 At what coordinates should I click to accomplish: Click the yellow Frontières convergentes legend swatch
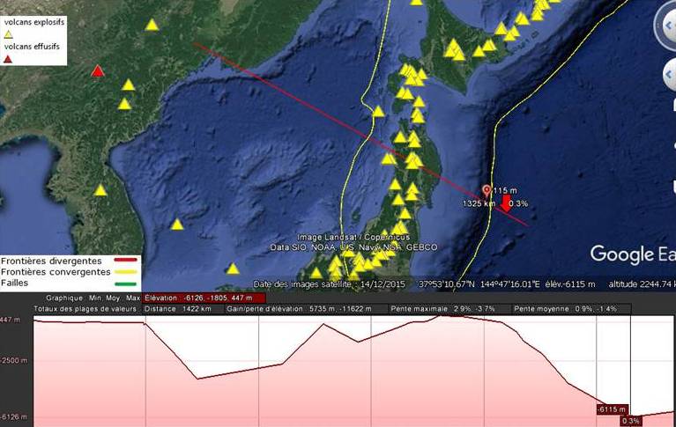tap(126, 272)
